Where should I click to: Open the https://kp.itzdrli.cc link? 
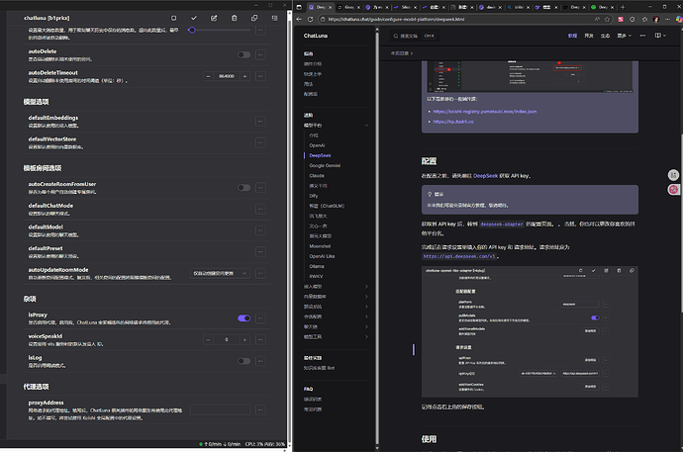pyautogui.click(x=453, y=122)
